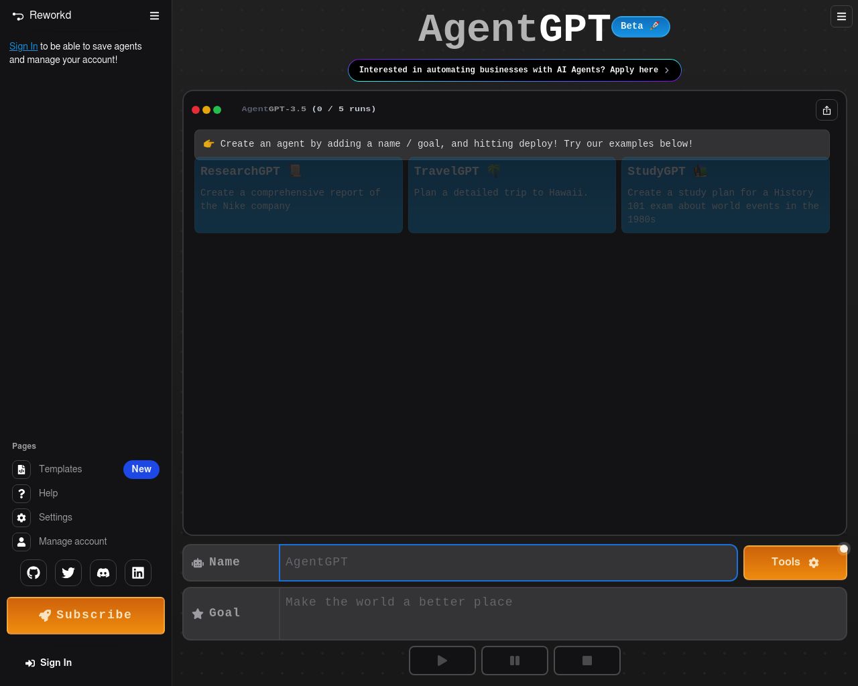Click the Sign In link at top

[23, 46]
